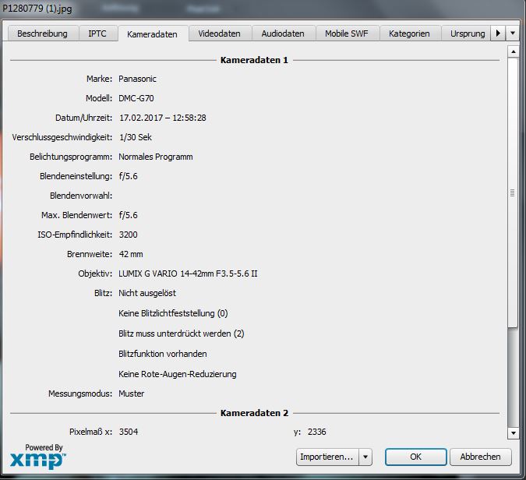The width and height of the screenshot is (526, 480).
Task: Click the scrollbar down arrow
Action: point(513,432)
